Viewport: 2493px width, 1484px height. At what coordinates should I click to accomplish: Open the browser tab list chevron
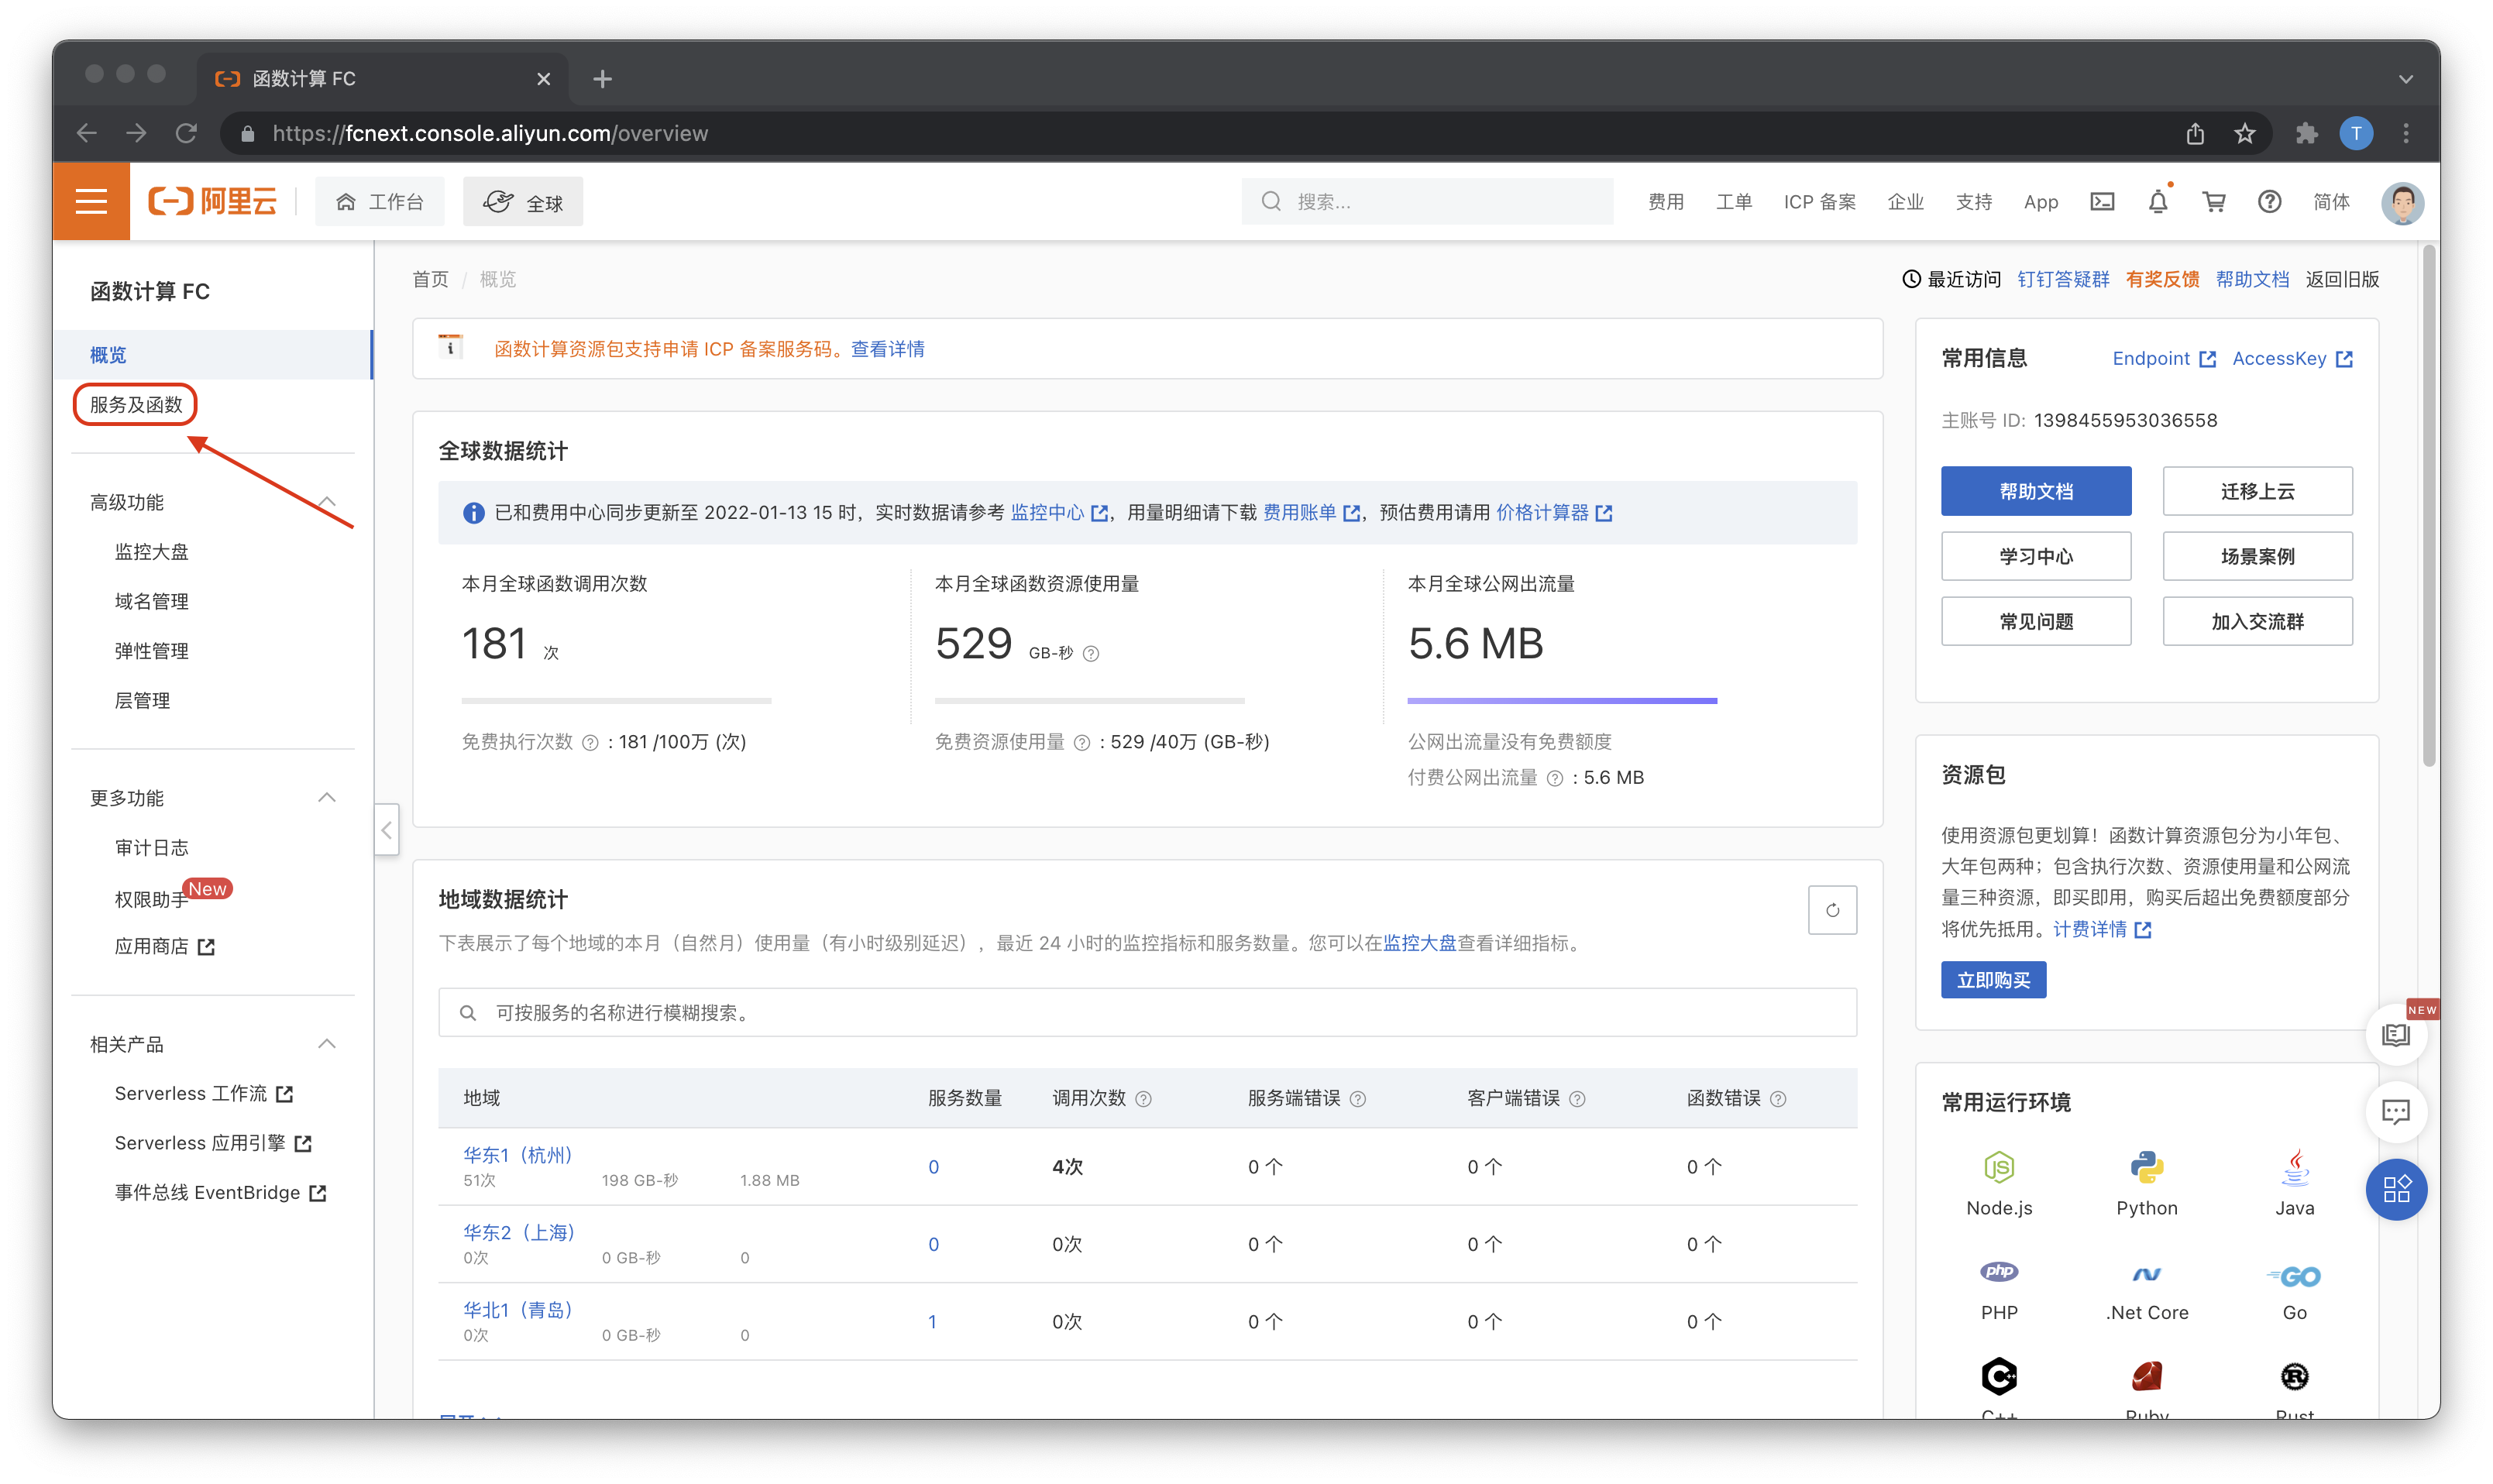2406,79
